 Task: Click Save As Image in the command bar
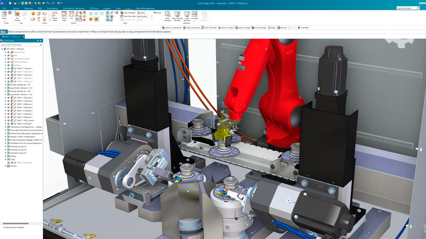(x=243, y=28)
